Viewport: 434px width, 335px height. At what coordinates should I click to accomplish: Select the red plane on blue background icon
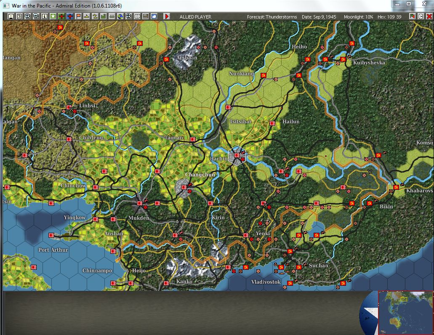[x=70, y=16]
